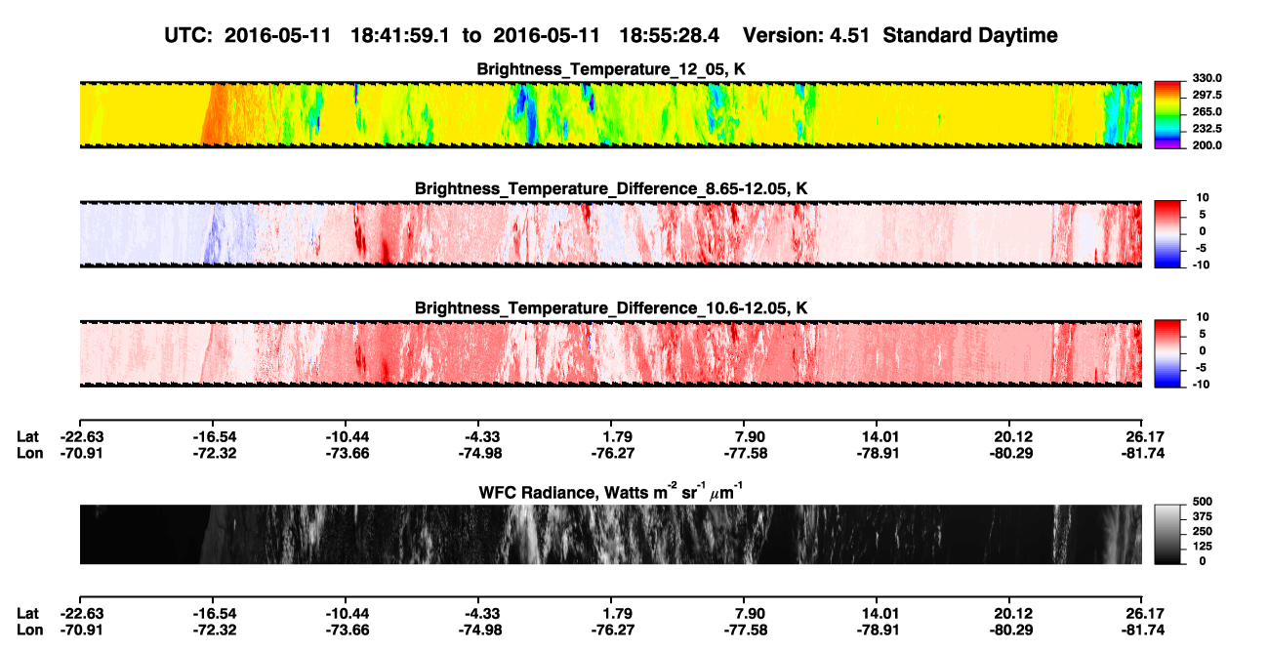Click the Brightness_Temperature_Difference_8.65-12.05 title
This screenshot has height=651, width=1269.
611,188
